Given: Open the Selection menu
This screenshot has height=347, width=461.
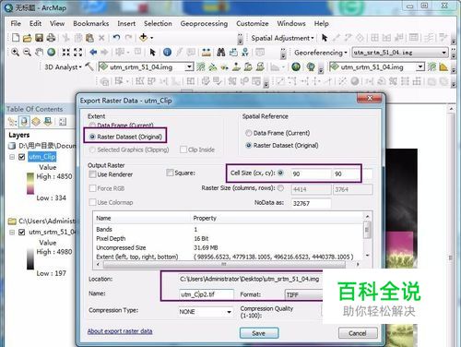Looking at the screenshot, I should 158,23.
